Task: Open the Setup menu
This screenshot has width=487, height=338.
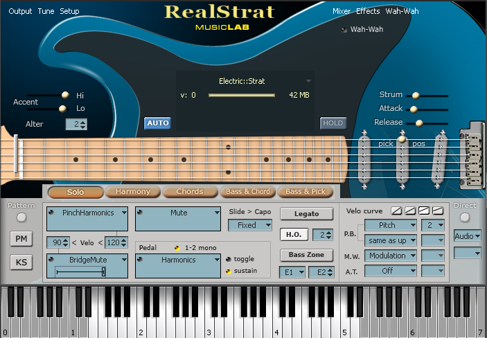Action: tap(69, 11)
